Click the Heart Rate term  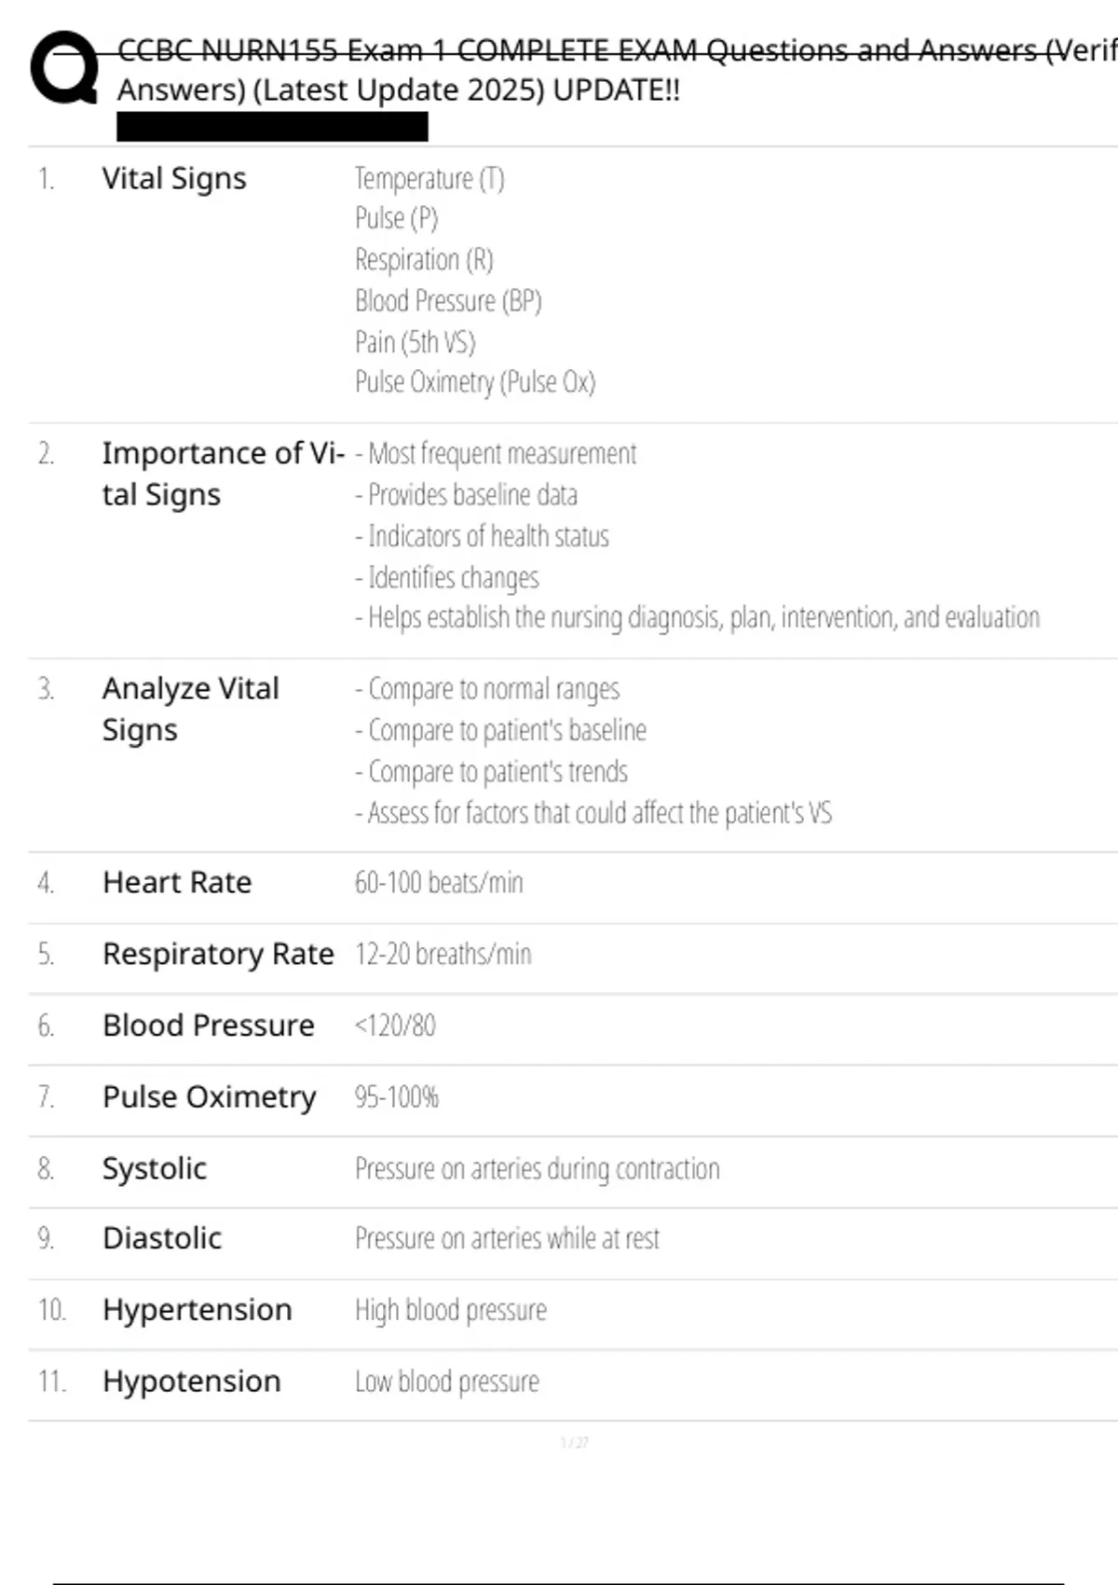(x=177, y=882)
